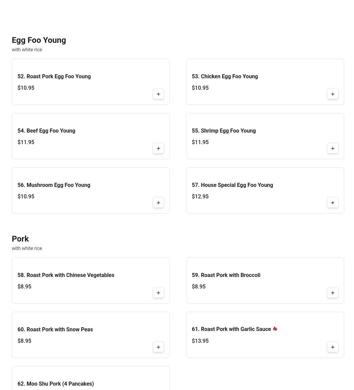Click plus icon for Roast Pork with Broccoli
The width and height of the screenshot is (354, 390).
[x=333, y=293]
